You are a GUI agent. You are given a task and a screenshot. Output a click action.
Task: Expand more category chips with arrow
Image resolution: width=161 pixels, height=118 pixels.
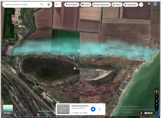coord(141,5)
